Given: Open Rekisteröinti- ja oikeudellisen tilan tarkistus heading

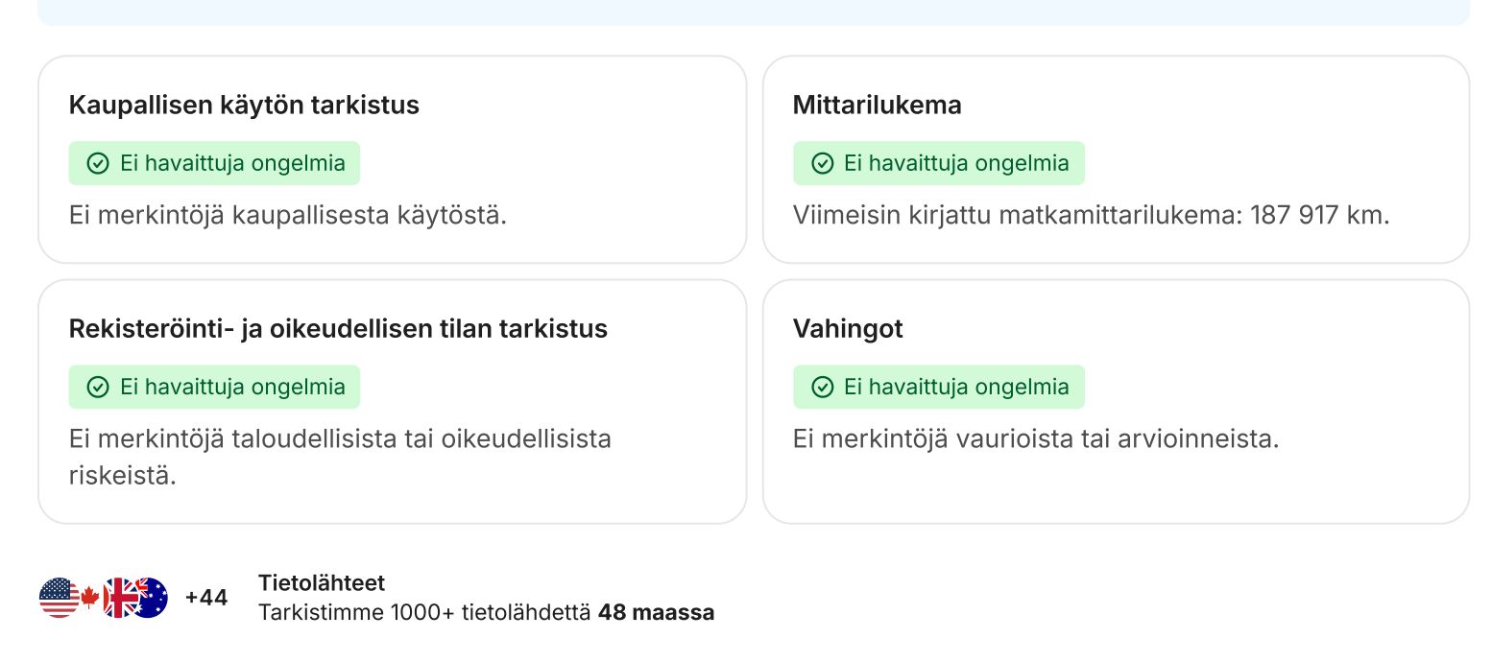Looking at the screenshot, I should tap(338, 328).
